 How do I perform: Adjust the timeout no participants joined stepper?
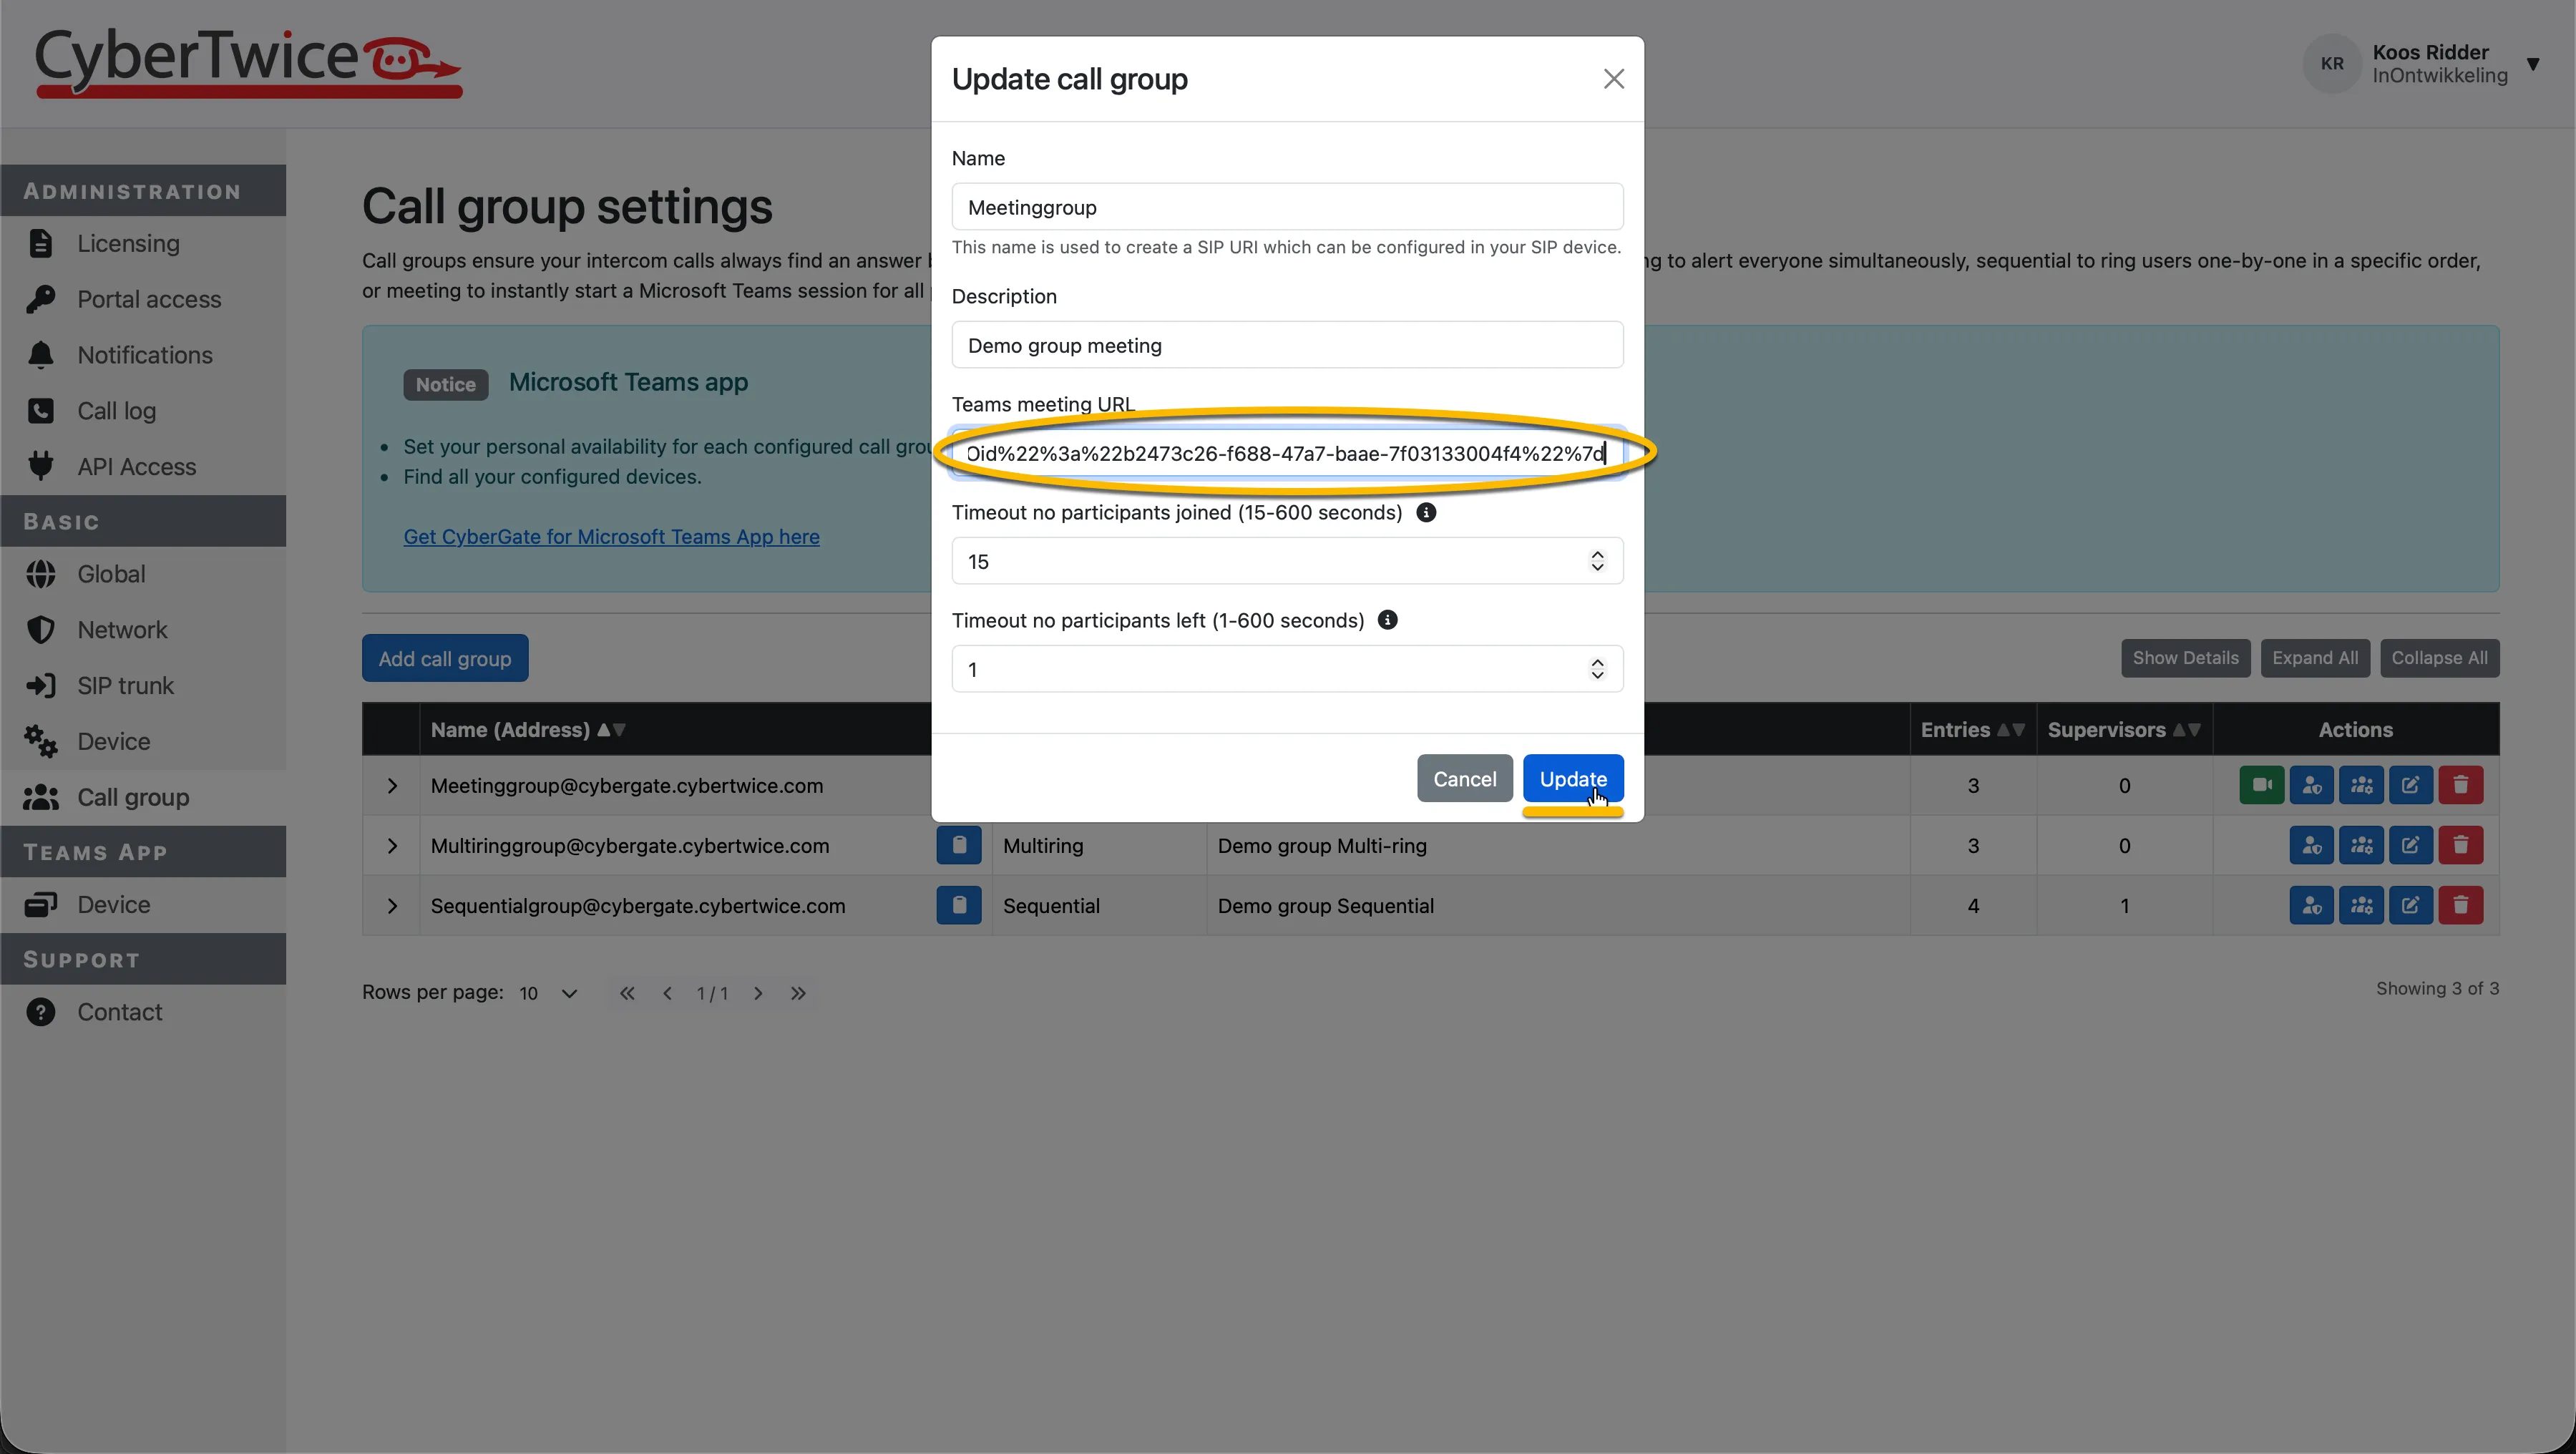(1597, 561)
